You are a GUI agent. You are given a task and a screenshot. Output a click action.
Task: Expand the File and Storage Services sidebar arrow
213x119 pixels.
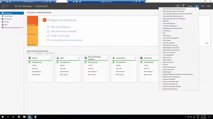click(x=23, y=27)
